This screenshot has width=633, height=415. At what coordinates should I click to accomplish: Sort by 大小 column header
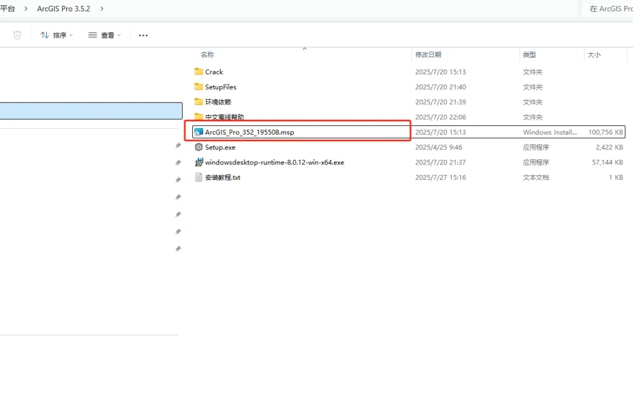point(594,54)
